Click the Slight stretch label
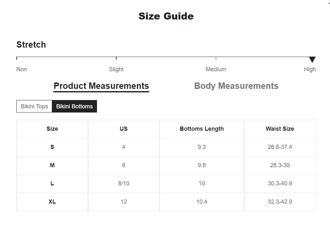Image resolution: width=330 pixels, height=233 pixels. [x=116, y=69]
